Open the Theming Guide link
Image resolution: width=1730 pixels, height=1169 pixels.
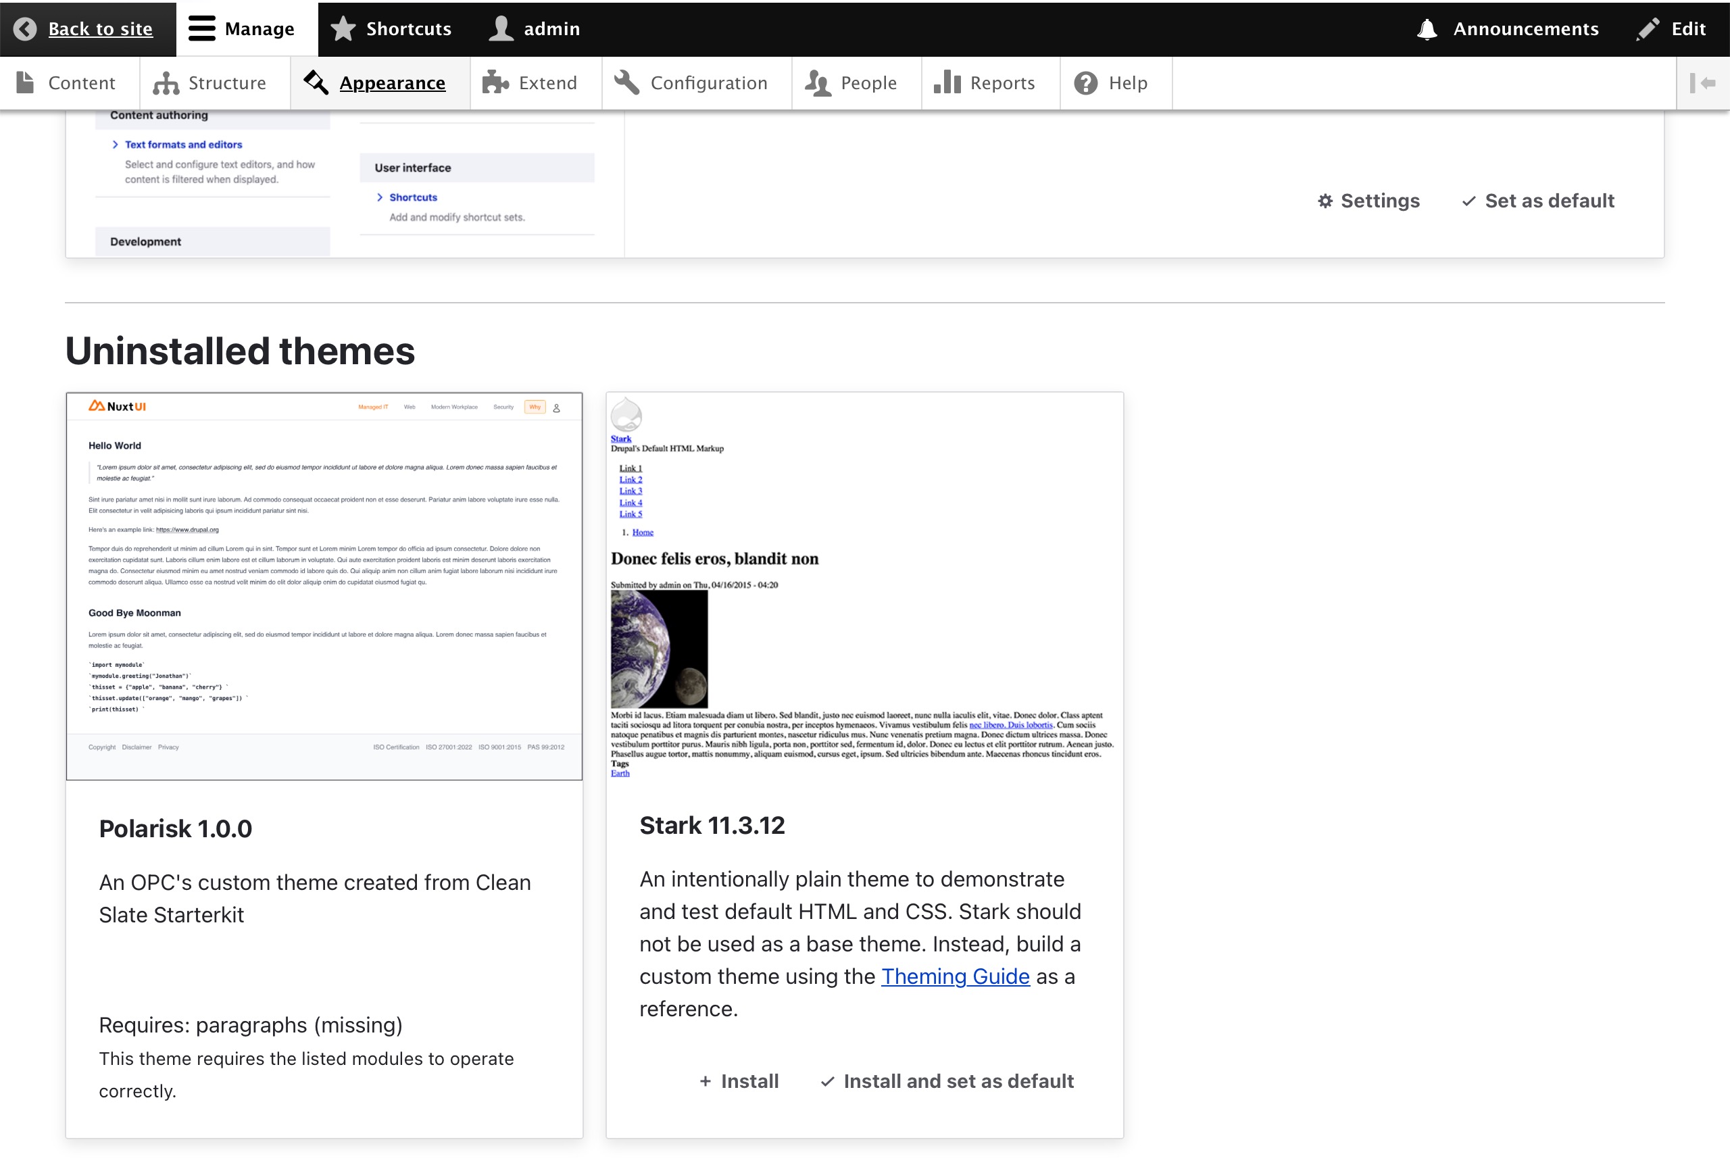[x=955, y=976]
